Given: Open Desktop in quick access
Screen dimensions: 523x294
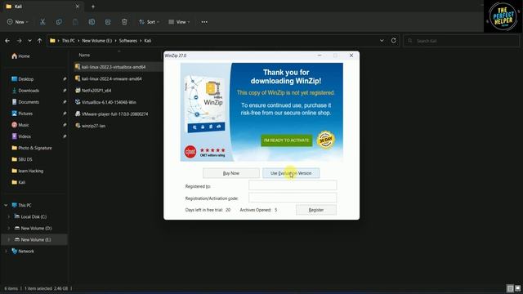Looking at the screenshot, I should [23, 79].
